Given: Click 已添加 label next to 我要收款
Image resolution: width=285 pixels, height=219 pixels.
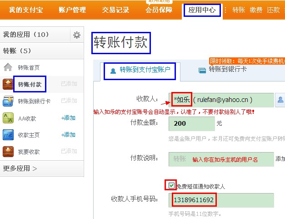Looking at the screenshot, I should tap(69, 151).
